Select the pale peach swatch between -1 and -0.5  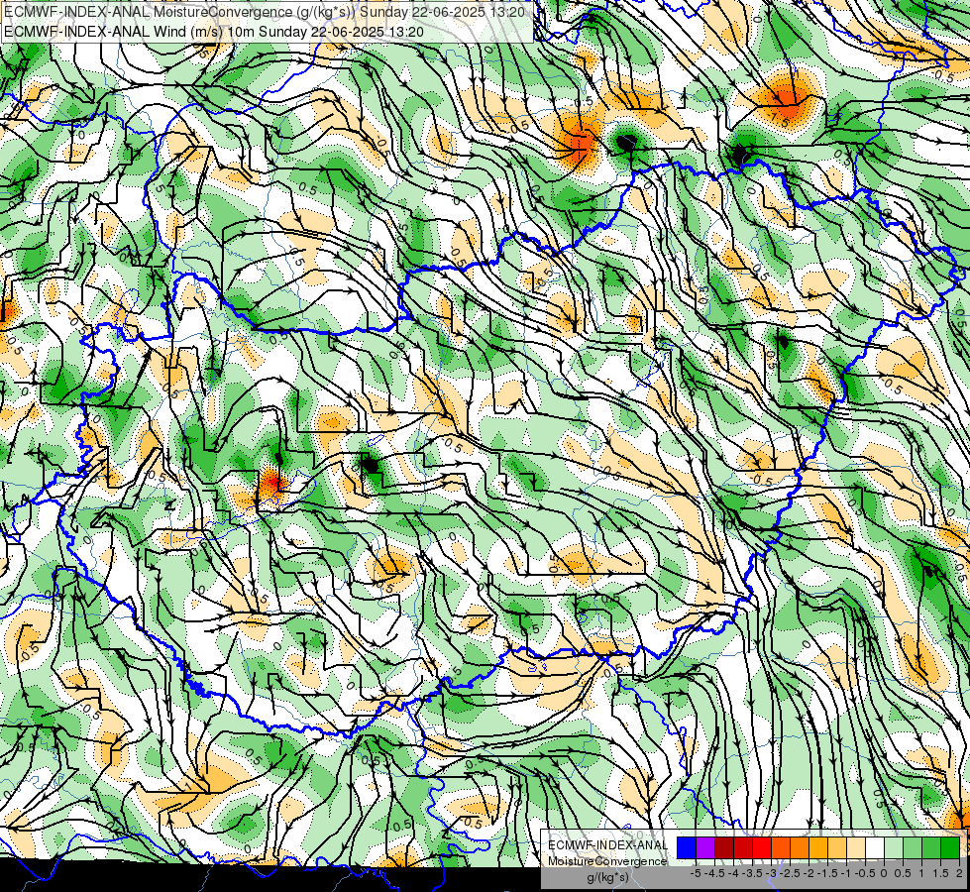pos(856,847)
